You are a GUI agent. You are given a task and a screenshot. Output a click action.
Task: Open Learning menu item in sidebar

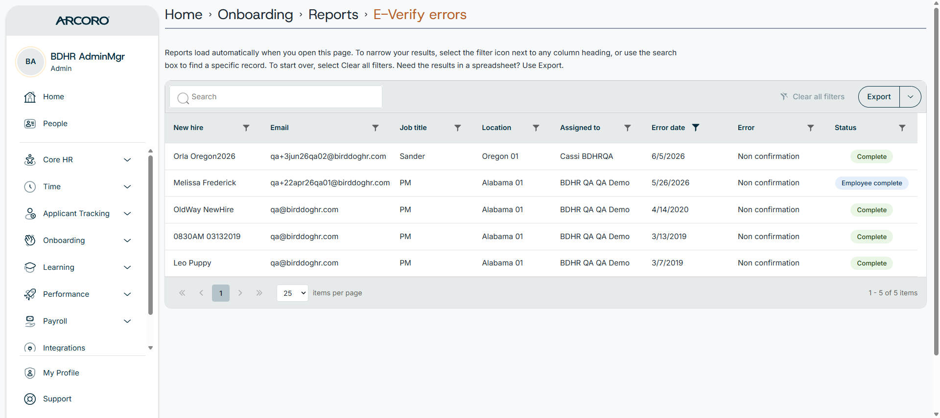59,267
